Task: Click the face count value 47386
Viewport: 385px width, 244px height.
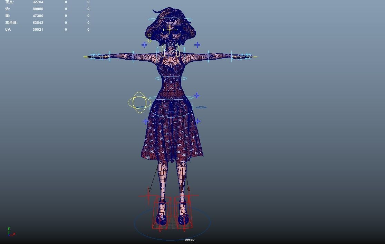Action: pyautogui.click(x=38, y=16)
